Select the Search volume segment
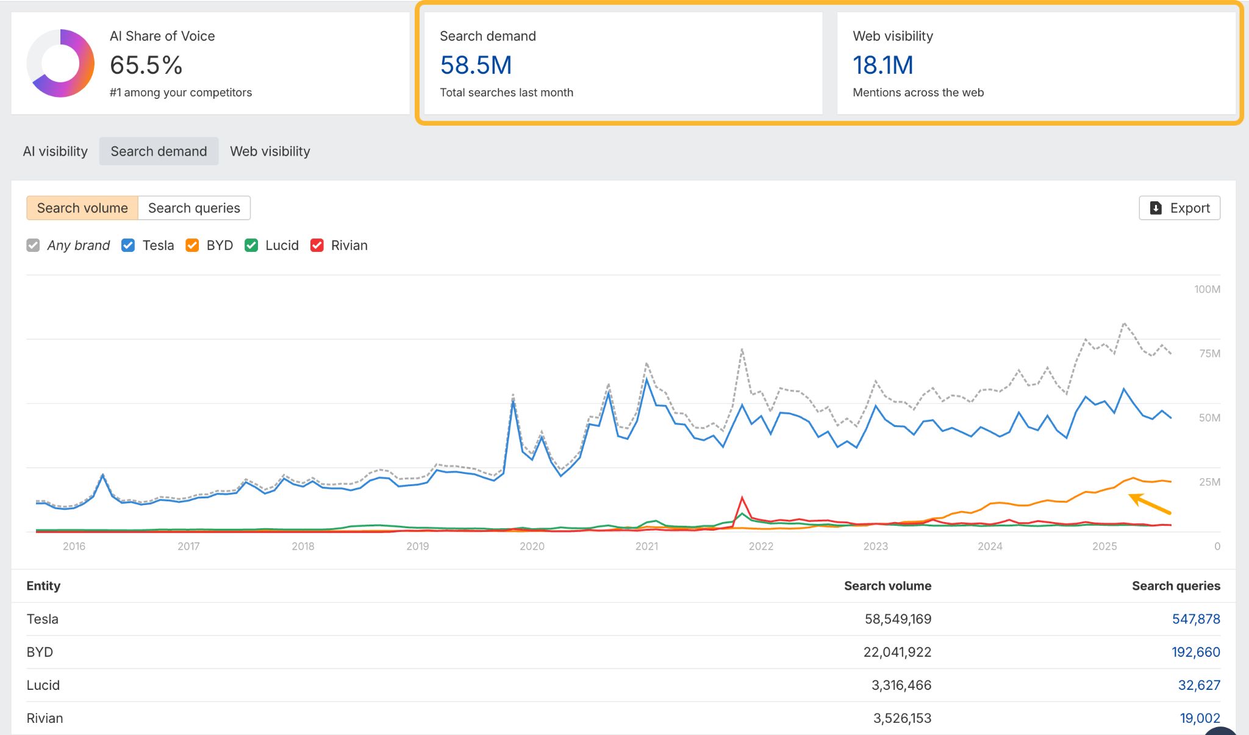 click(x=83, y=208)
